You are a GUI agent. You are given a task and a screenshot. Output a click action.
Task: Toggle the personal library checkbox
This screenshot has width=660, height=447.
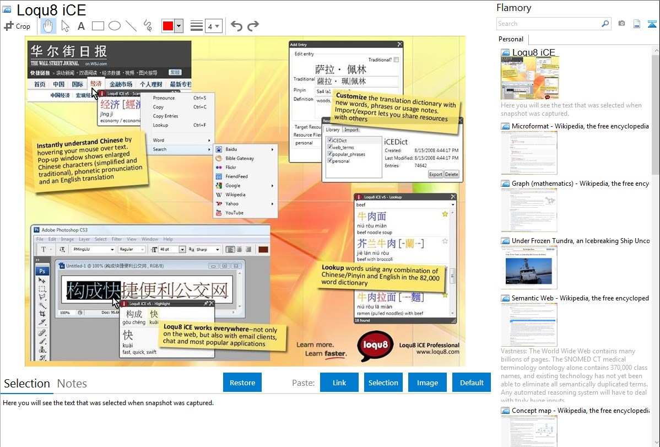coord(330,160)
